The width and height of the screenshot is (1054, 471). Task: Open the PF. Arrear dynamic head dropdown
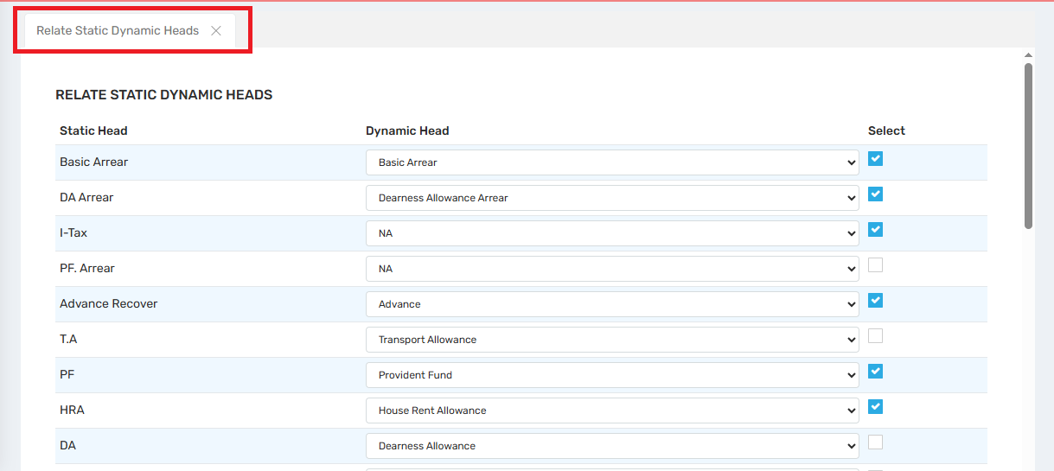point(612,269)
